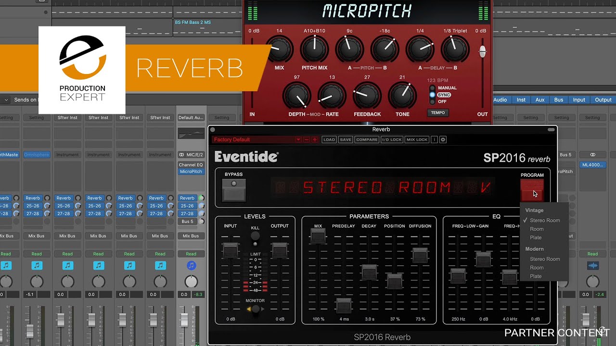Click the Pitch A knob showing 9c
This screenshot has height=346, width=616.
tap(349, 49)
